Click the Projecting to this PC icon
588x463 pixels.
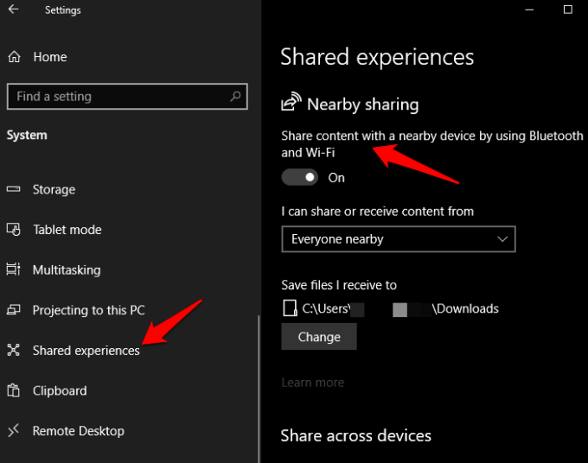14,310
